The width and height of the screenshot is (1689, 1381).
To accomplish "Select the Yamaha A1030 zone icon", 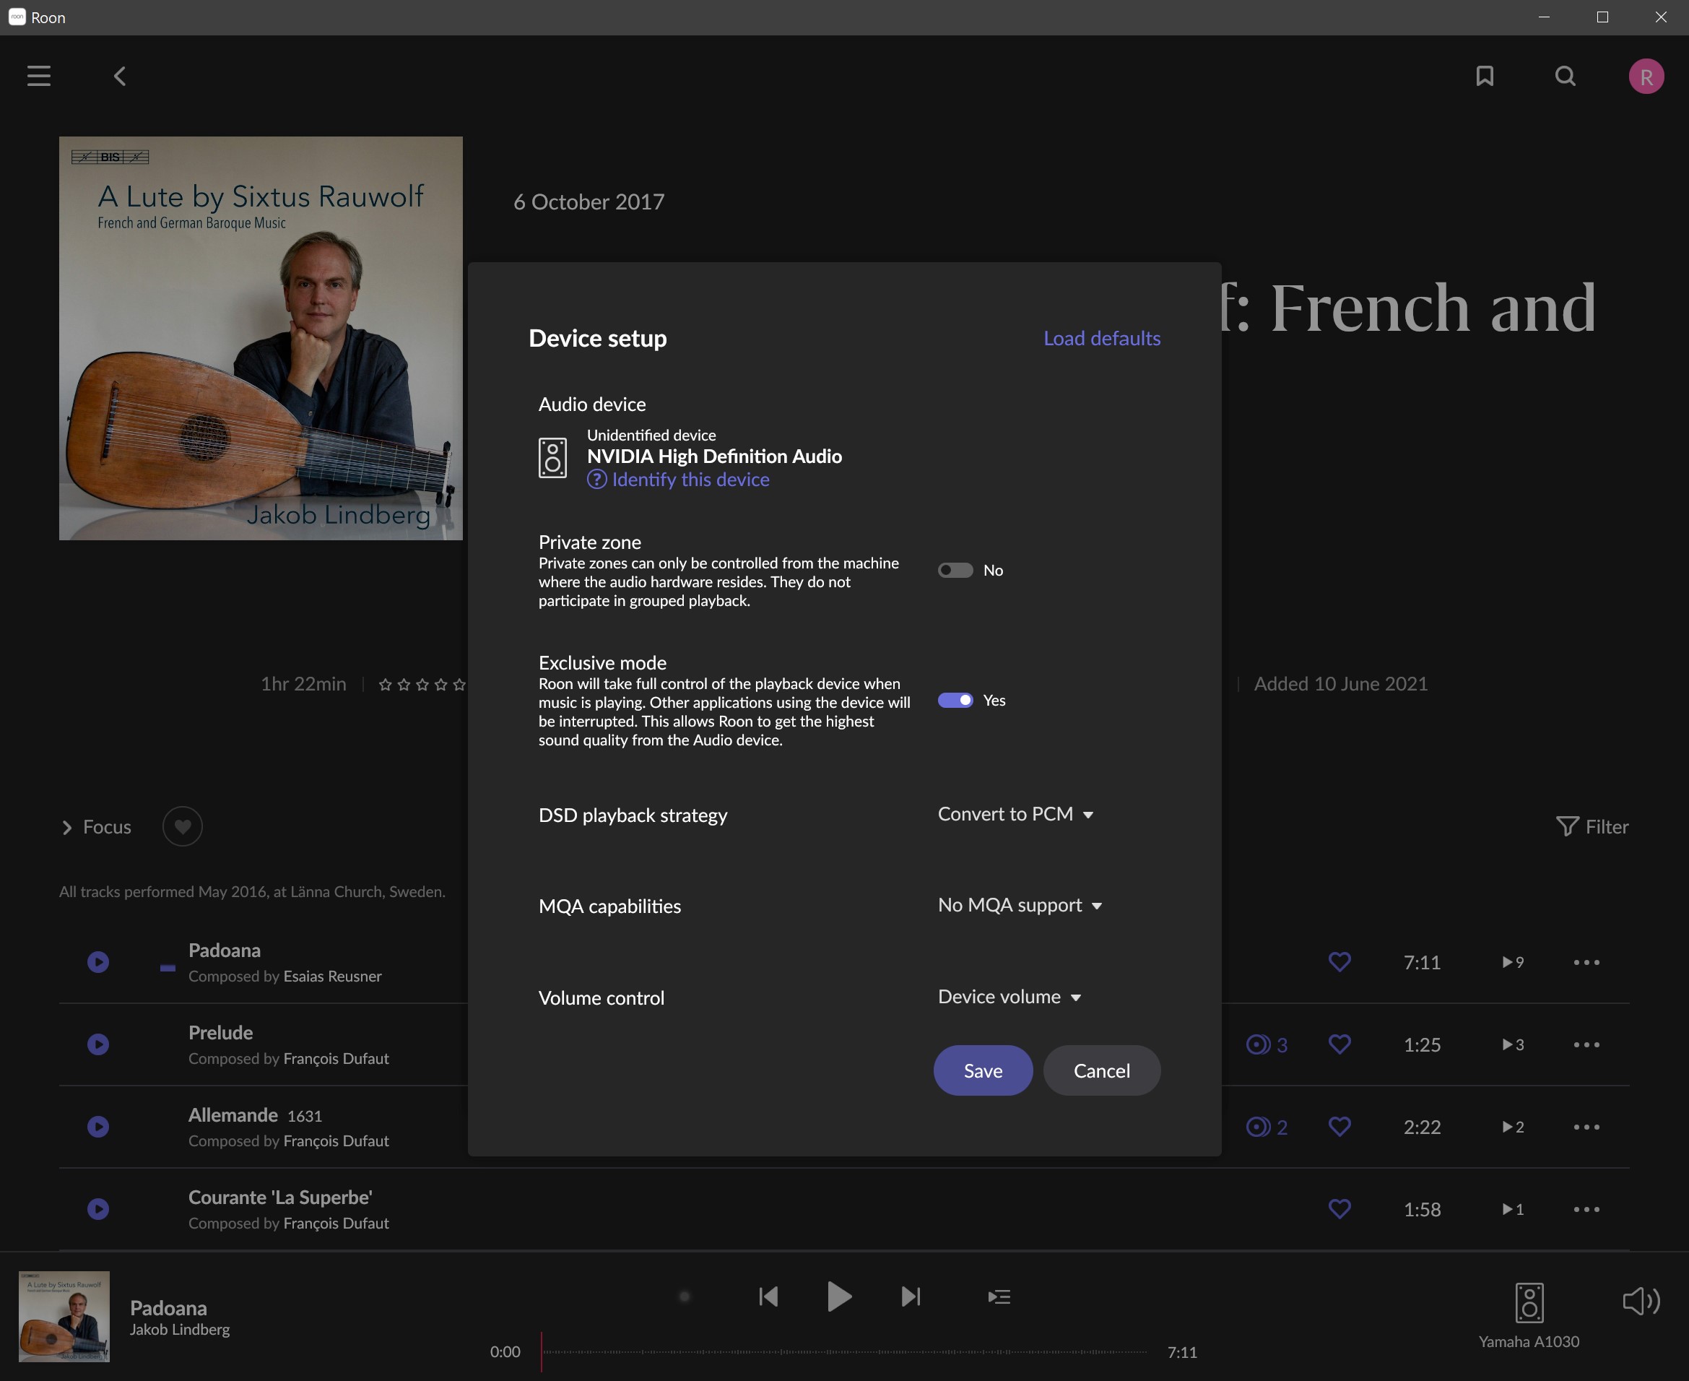I will (1529, 1303).
